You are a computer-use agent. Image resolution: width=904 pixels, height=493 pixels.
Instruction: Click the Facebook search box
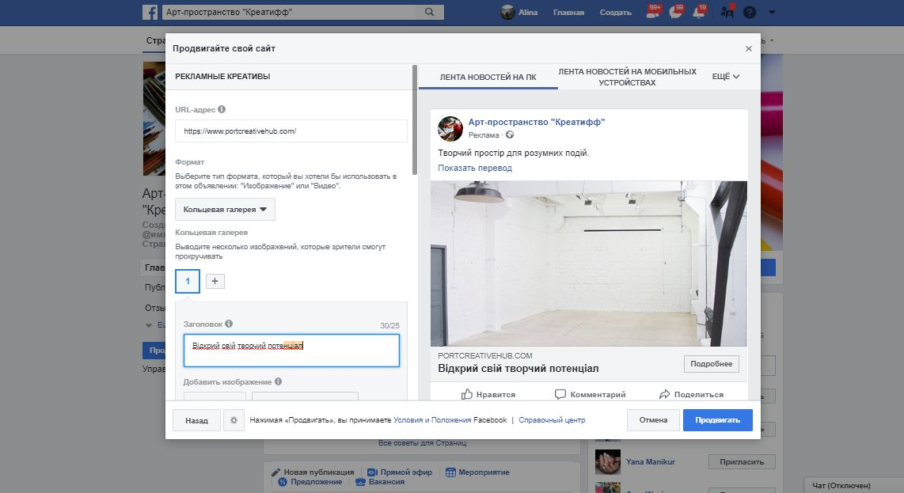(291, 12)
